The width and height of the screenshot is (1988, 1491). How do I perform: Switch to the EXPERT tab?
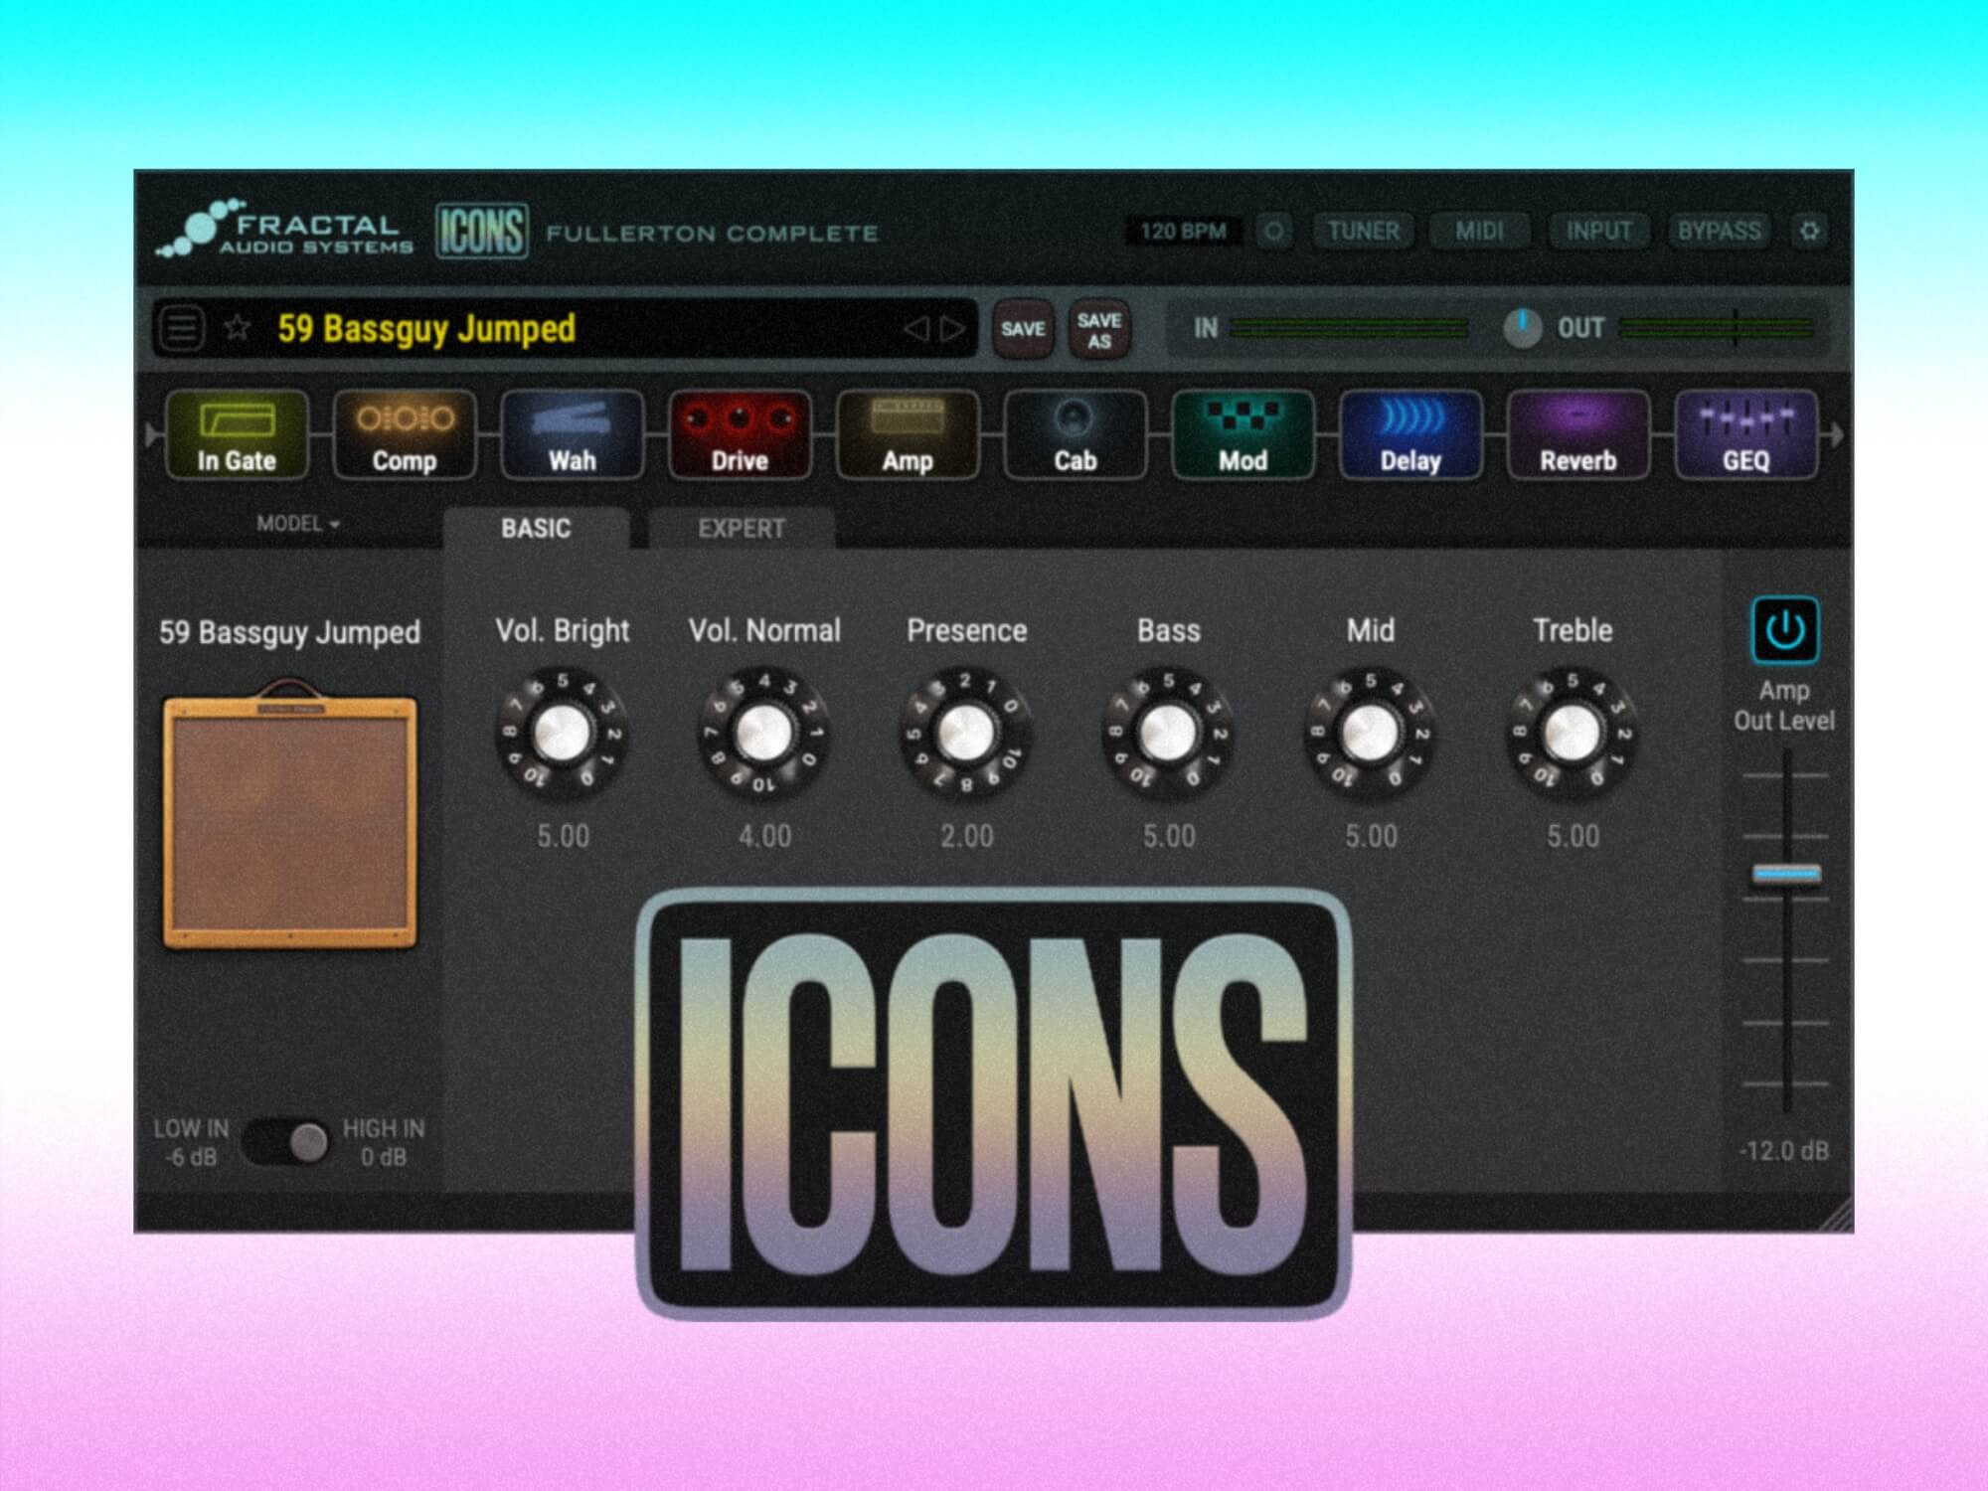pyautogui.click(x=742, y=528)
